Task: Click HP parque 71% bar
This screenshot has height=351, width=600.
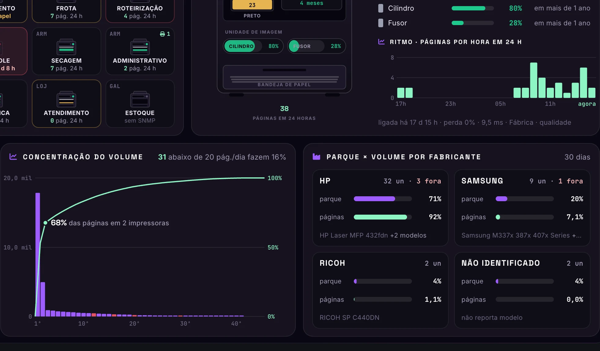Action: tap(383, 199)
